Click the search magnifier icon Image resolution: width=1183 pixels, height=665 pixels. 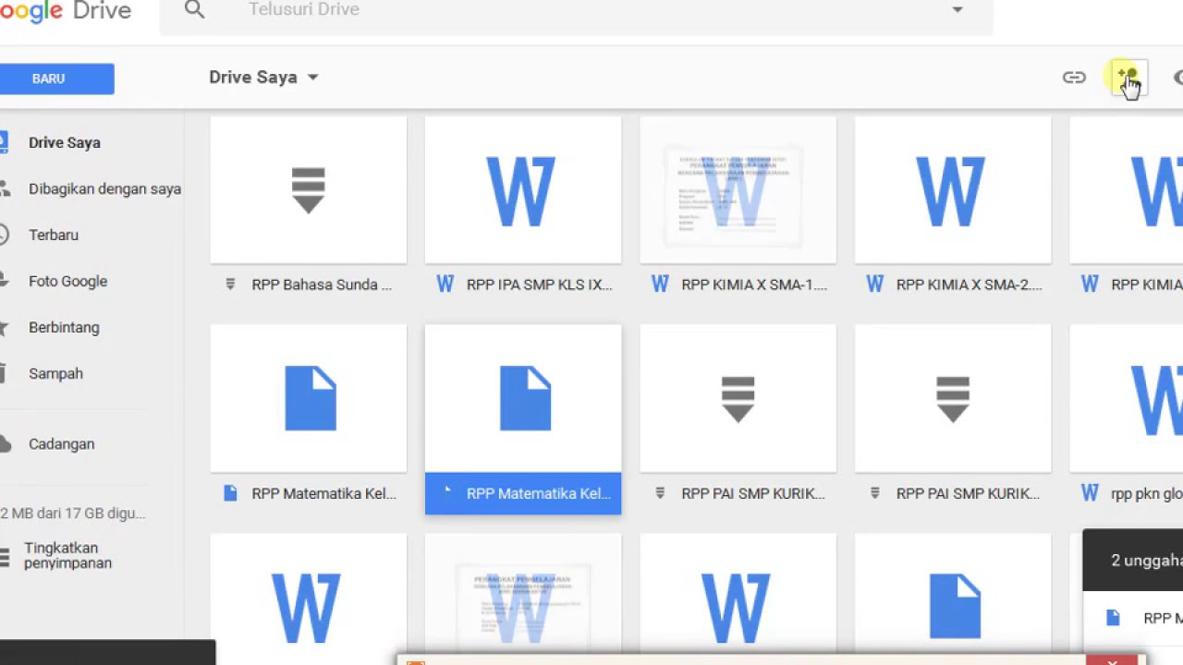pyautogui.click(x=194, y=10)
